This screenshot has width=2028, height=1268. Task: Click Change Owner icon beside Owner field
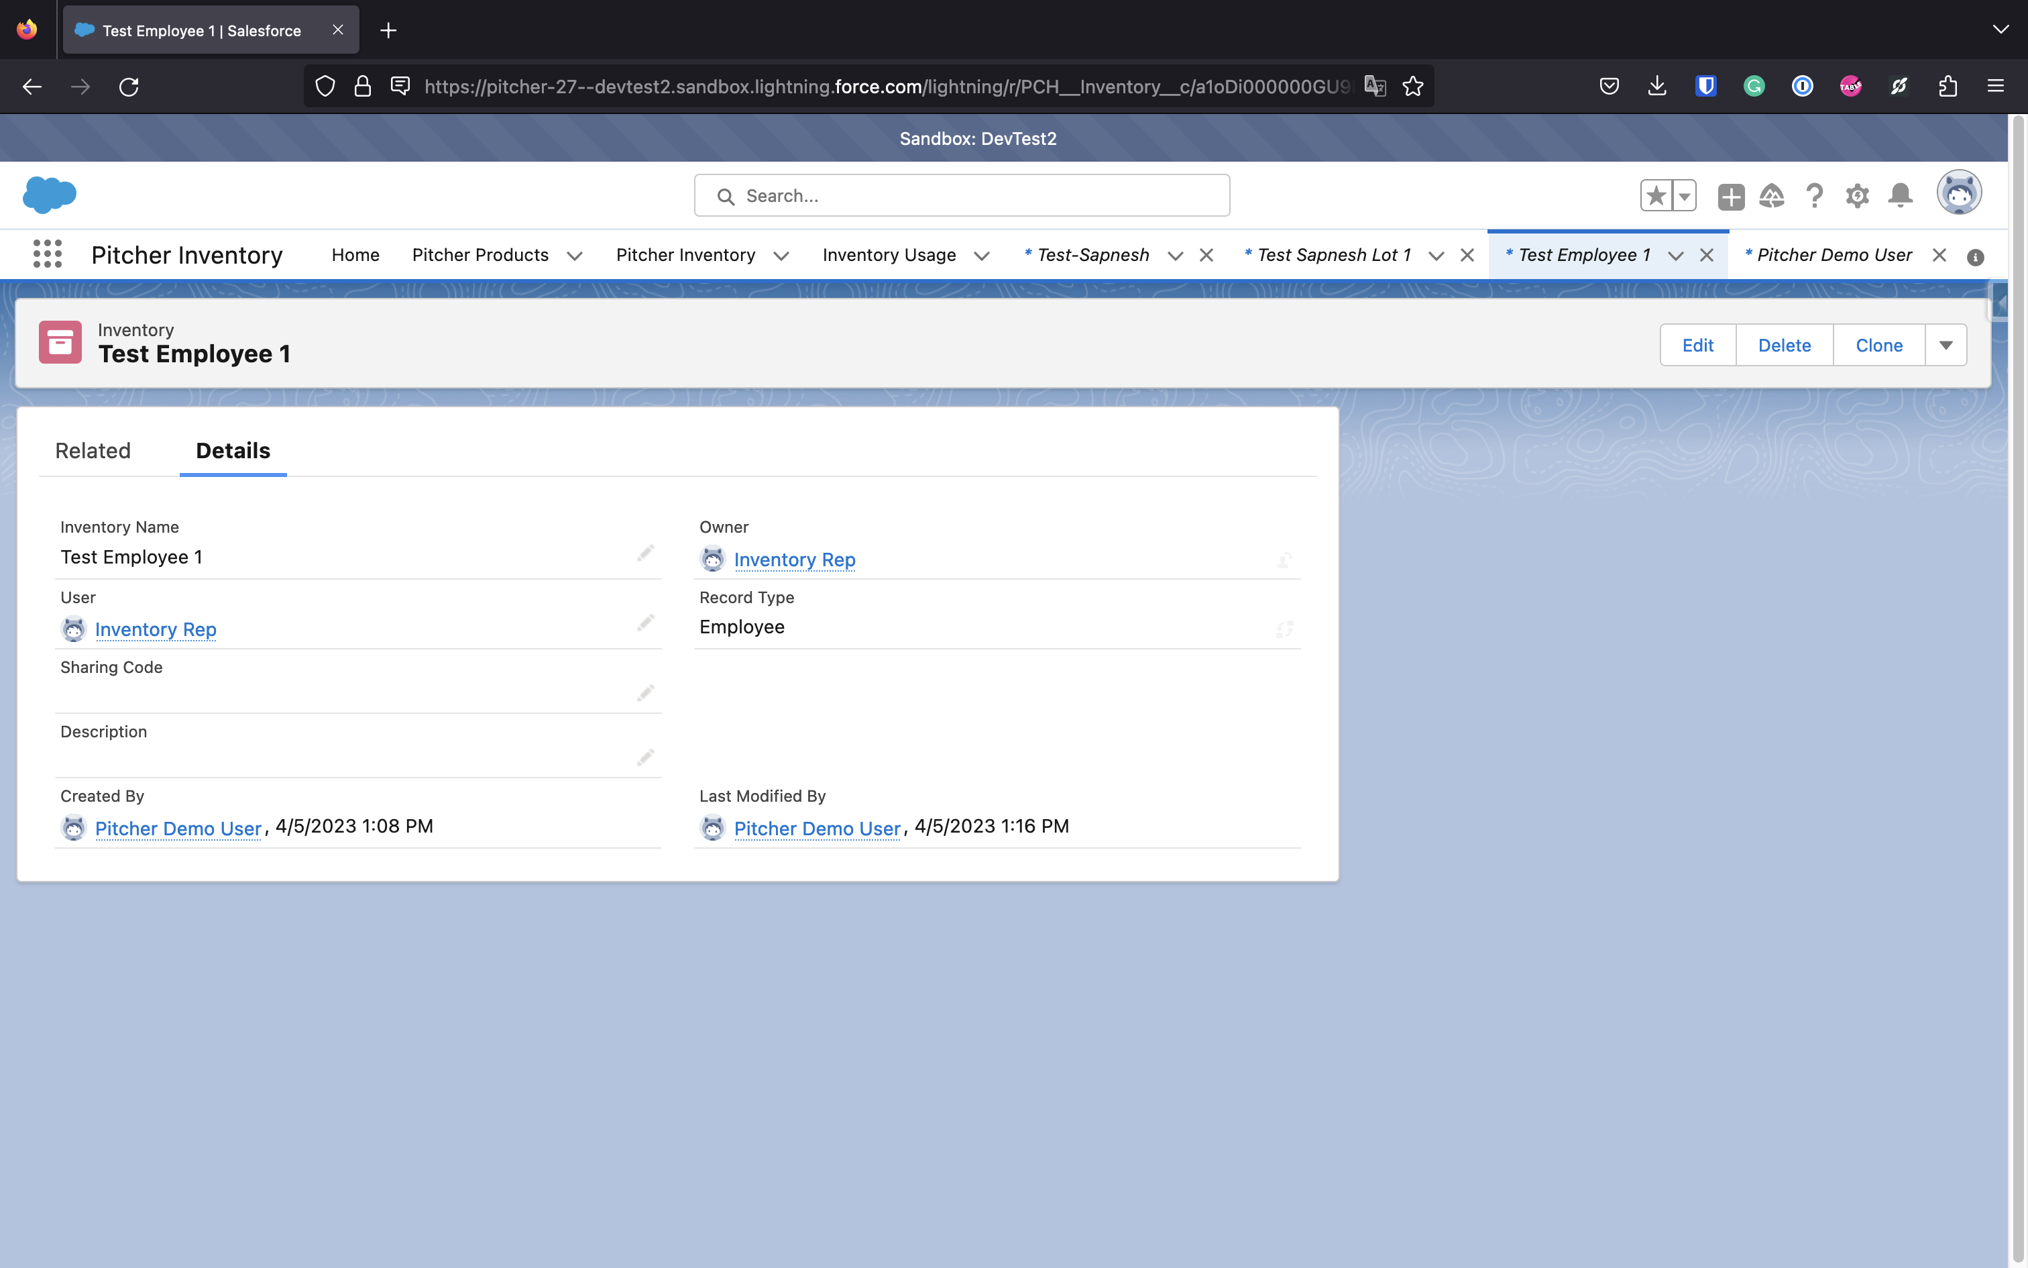click(x=1284, y=560)
